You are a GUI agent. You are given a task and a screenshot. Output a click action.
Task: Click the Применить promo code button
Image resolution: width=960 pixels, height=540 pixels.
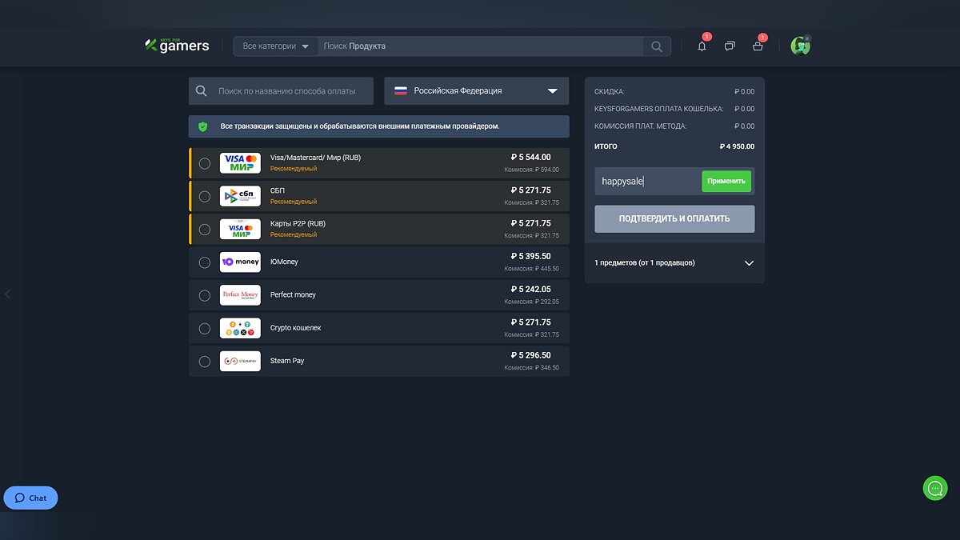pyautogui.click(x=726, y=181)
